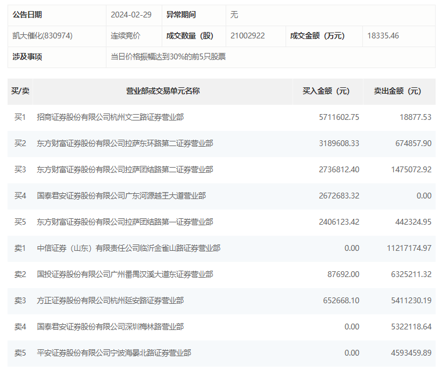The width and height of the screenshot is (442, 376).
Task: Click the 买5 rank cell
Action: pos(20,222)
